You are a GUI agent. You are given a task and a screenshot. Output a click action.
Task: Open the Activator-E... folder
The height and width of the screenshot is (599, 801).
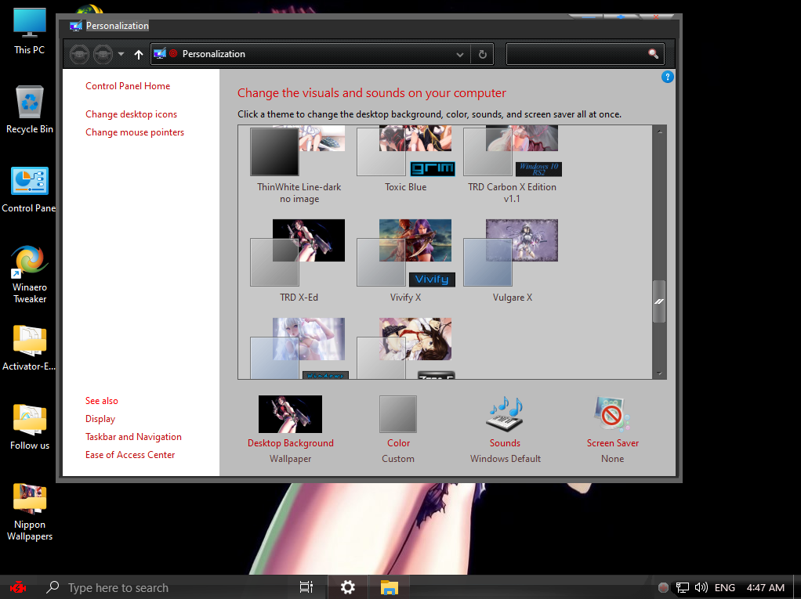click(29, 348)
